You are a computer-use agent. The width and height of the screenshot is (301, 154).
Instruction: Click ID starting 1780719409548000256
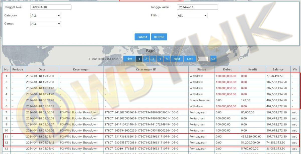point(141,130)
